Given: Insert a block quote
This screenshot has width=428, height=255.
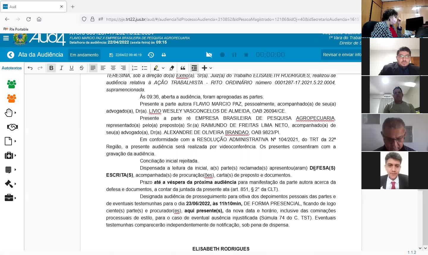Looking at the screenshot, I should point(183,68).
